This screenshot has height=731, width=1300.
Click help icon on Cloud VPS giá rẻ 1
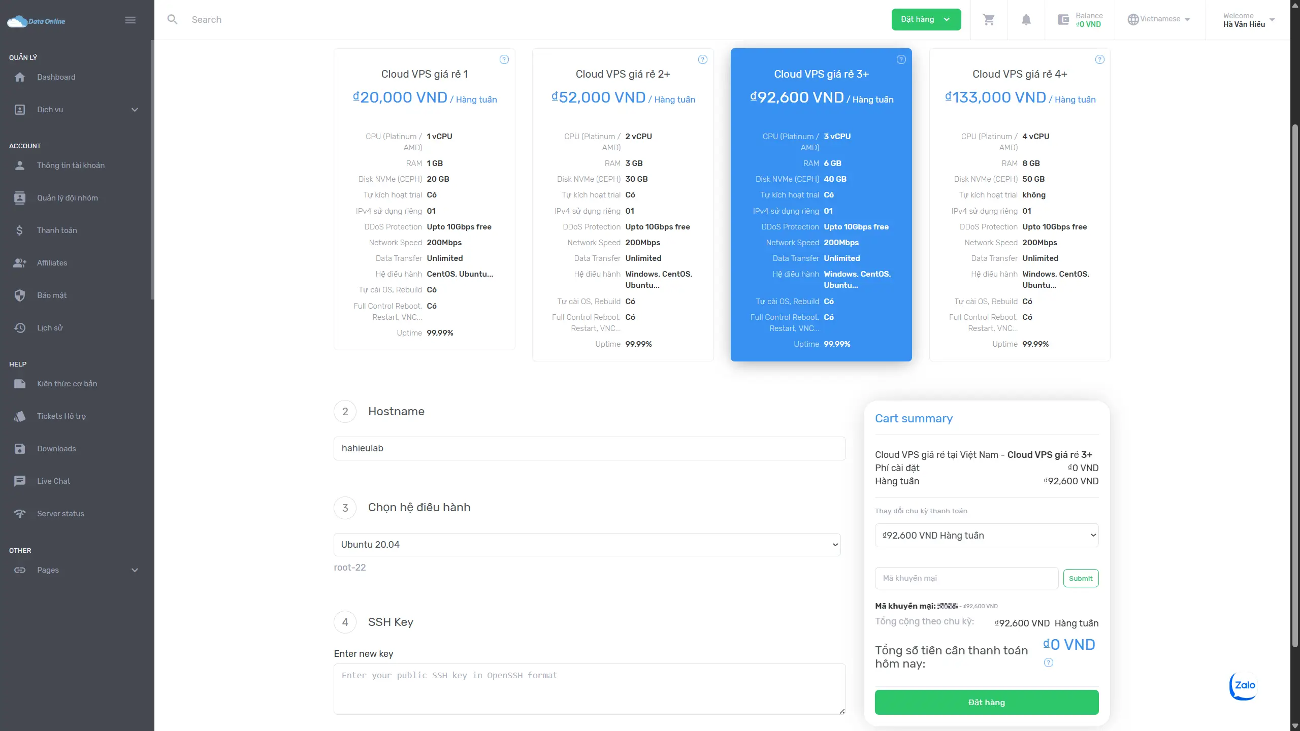pos(504,59)
